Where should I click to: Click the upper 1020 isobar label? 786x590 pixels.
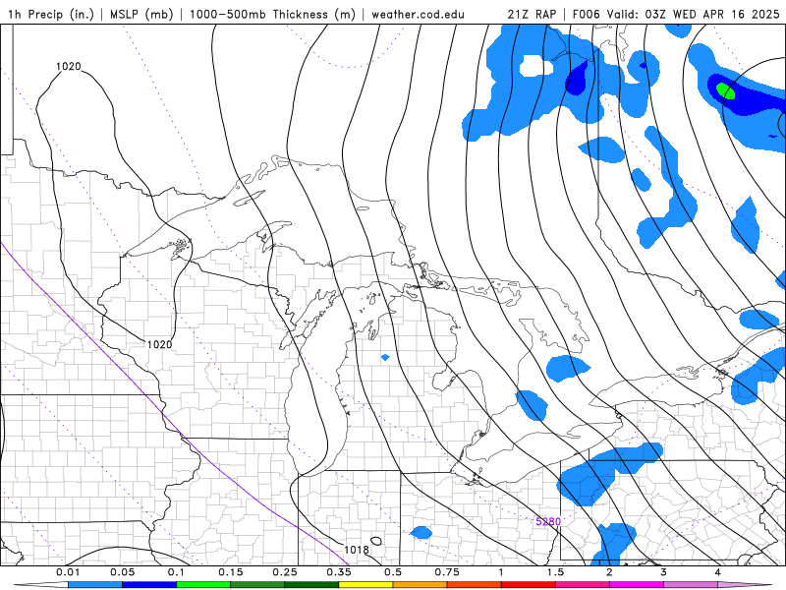coord(68,66)
